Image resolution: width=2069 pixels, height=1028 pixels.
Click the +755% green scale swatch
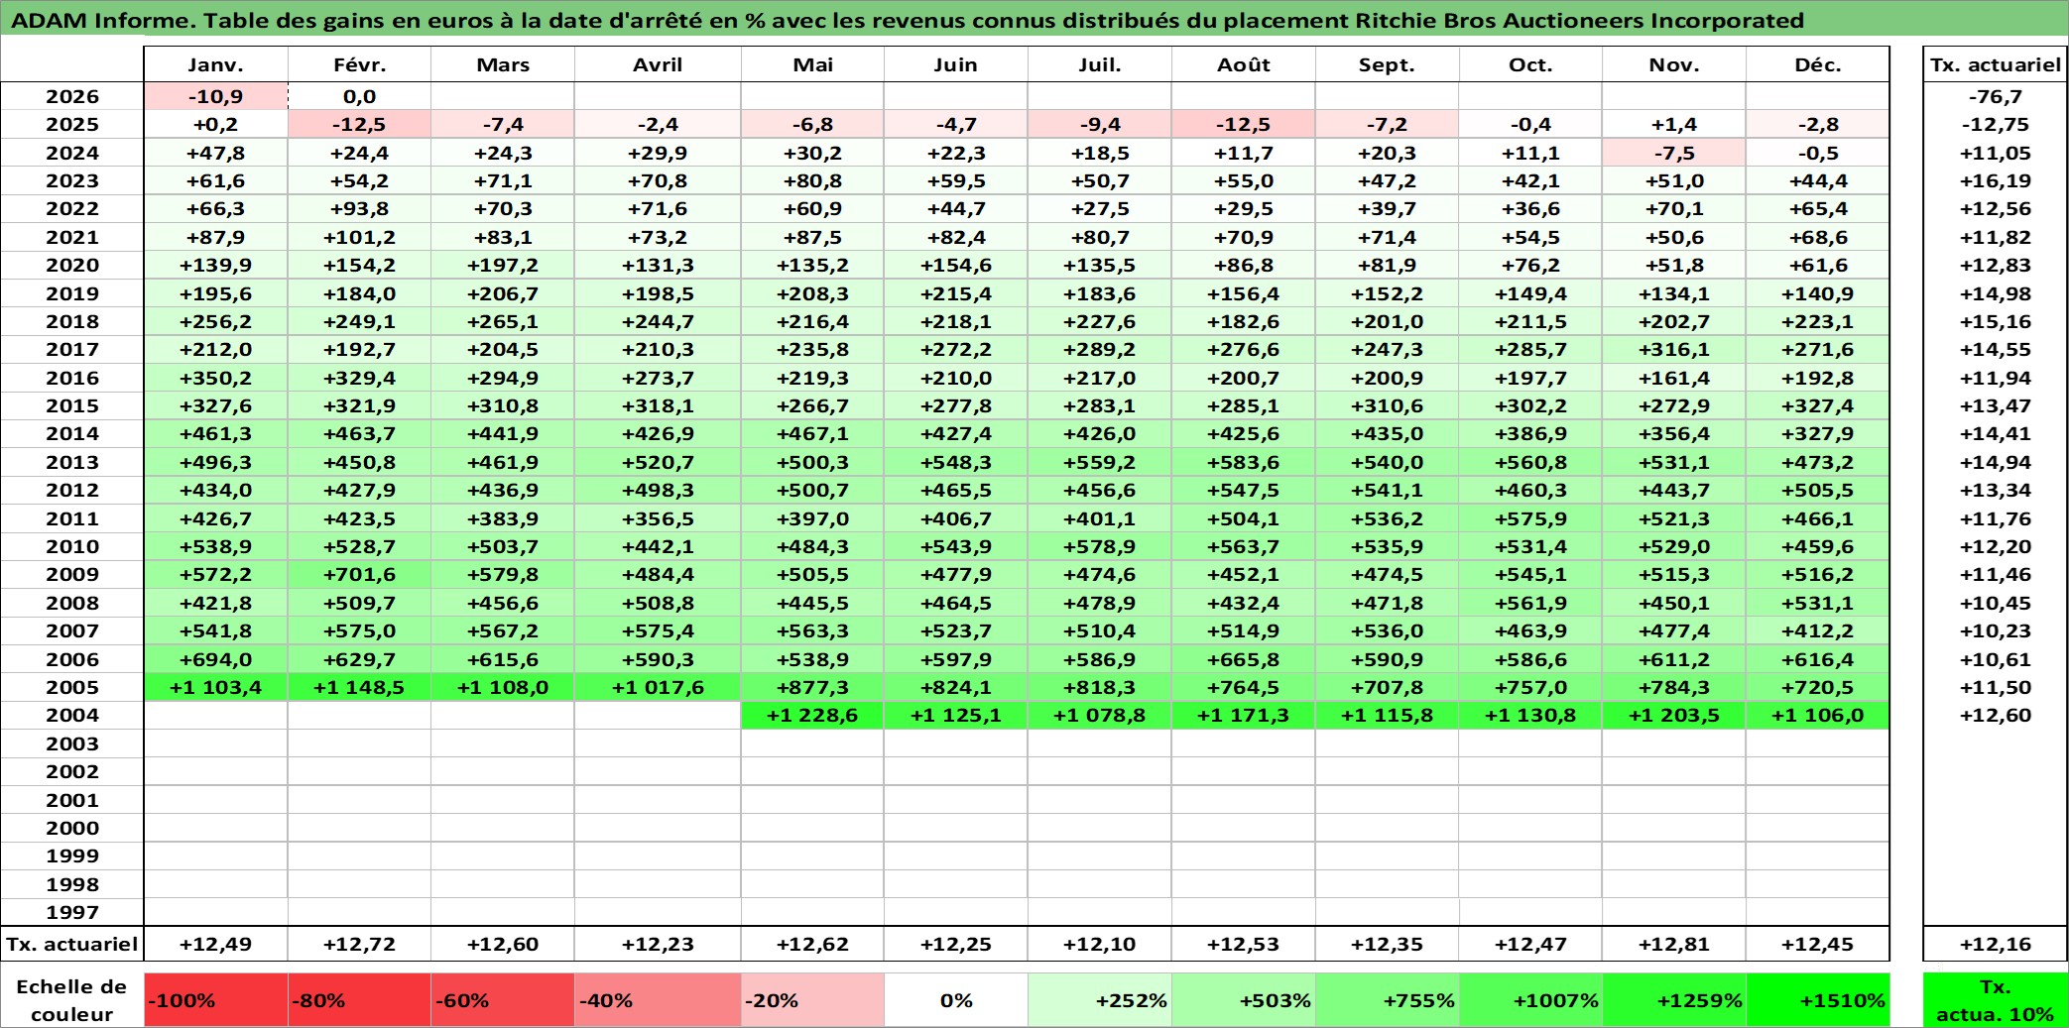pos(1387,1000)
